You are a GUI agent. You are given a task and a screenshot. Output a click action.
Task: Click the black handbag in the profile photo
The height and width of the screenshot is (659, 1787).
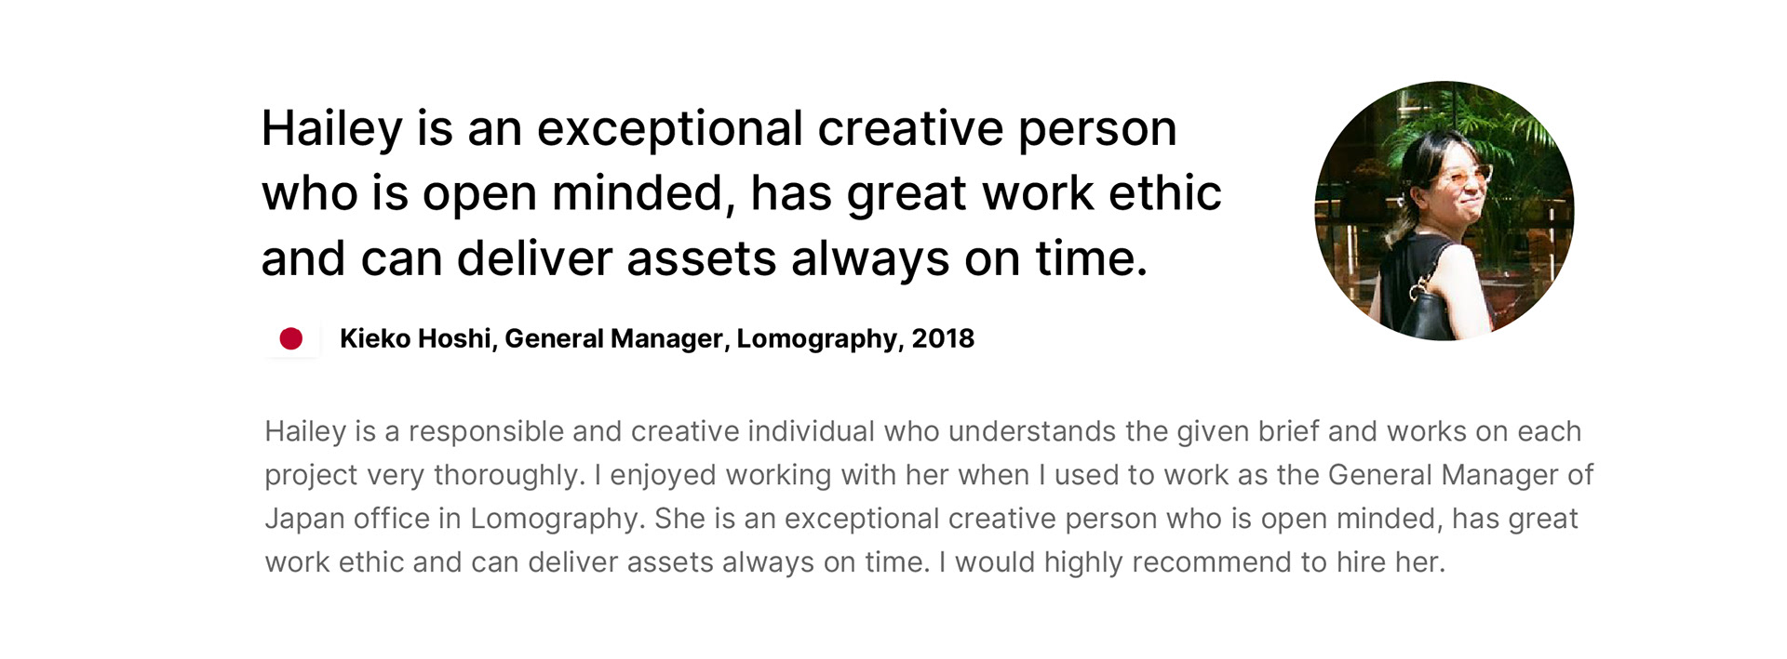click(1426, 311)
